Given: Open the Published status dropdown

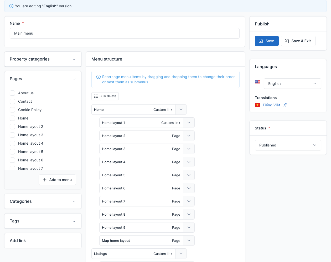Looking at the screenshot, I should pos(288,145).
